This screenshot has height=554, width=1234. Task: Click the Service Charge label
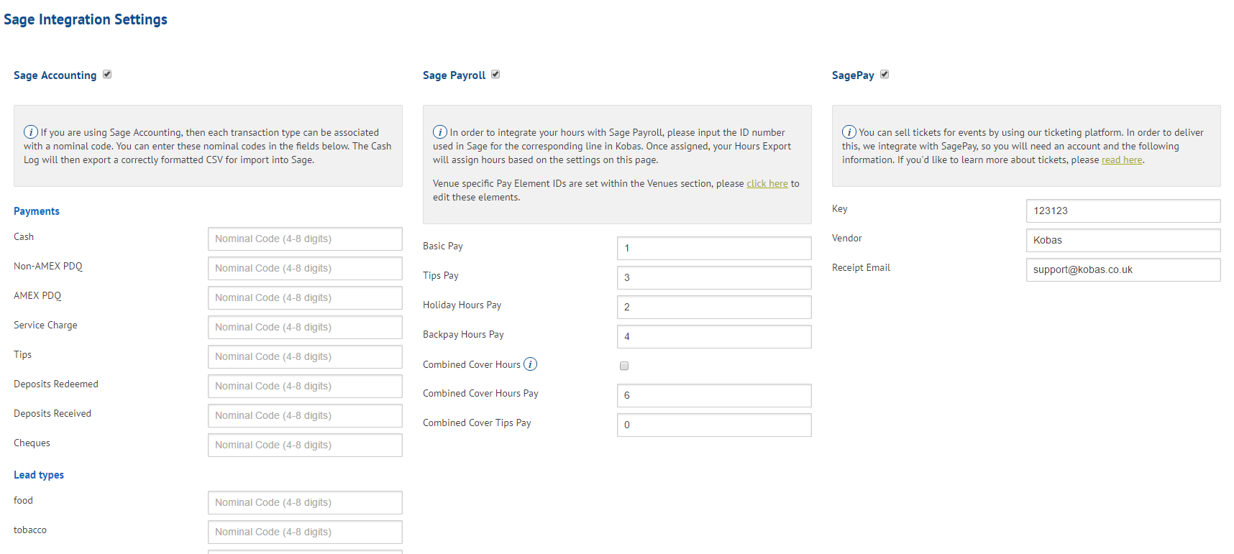[45, 325]
